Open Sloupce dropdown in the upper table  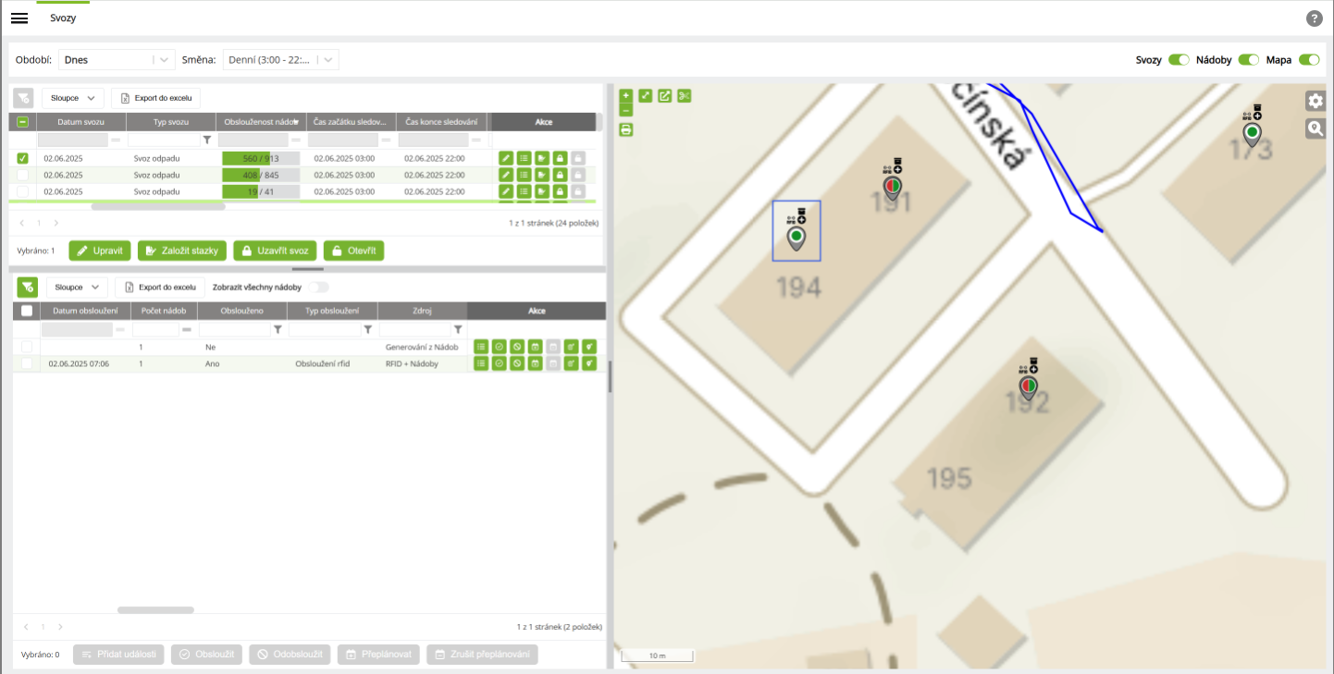coord(72,98)
